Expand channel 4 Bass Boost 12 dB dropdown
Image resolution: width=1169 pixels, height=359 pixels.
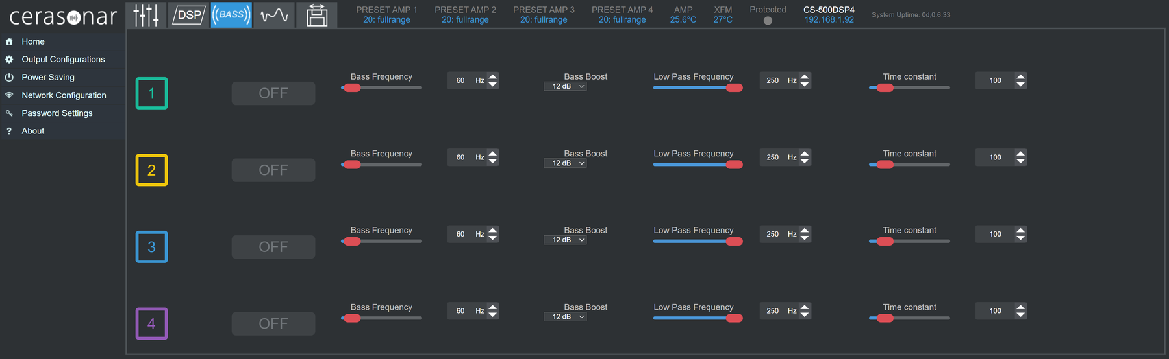(x=565, y=317)
